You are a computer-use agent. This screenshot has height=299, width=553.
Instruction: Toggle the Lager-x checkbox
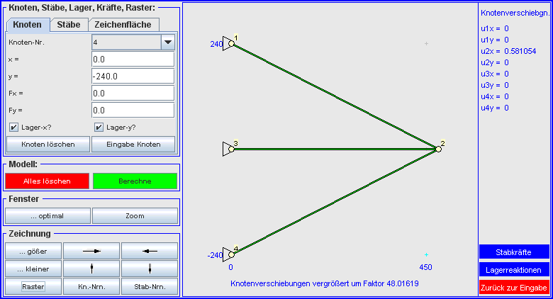[14, 128]
